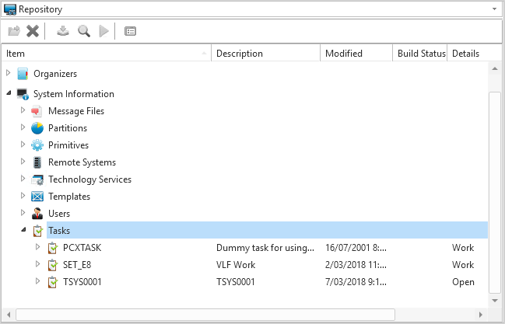
Task: Click the magnifier find icon in toolbar
Action: 84,31
